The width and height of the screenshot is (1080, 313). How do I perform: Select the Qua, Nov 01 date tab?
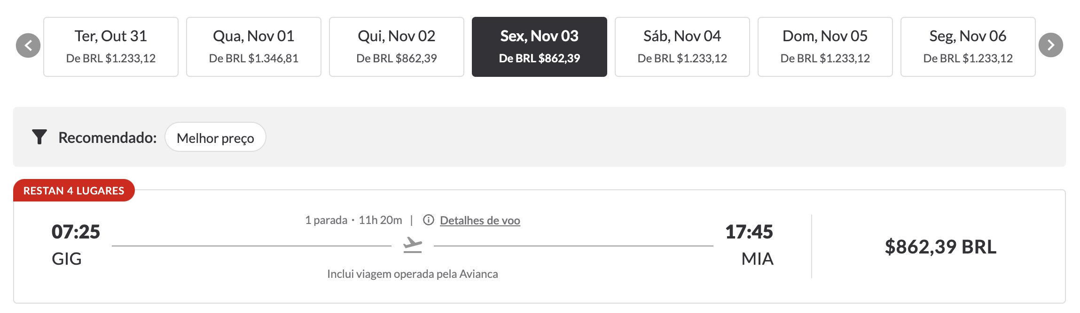pyautogui.click(x=254, y=47)
